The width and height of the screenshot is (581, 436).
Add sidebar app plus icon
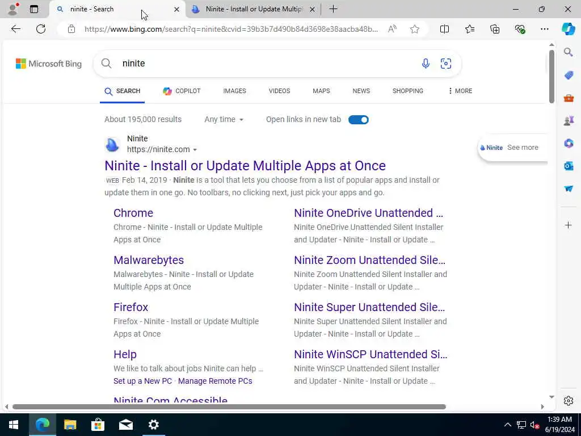pyautogui.click(x=569, y=225)
